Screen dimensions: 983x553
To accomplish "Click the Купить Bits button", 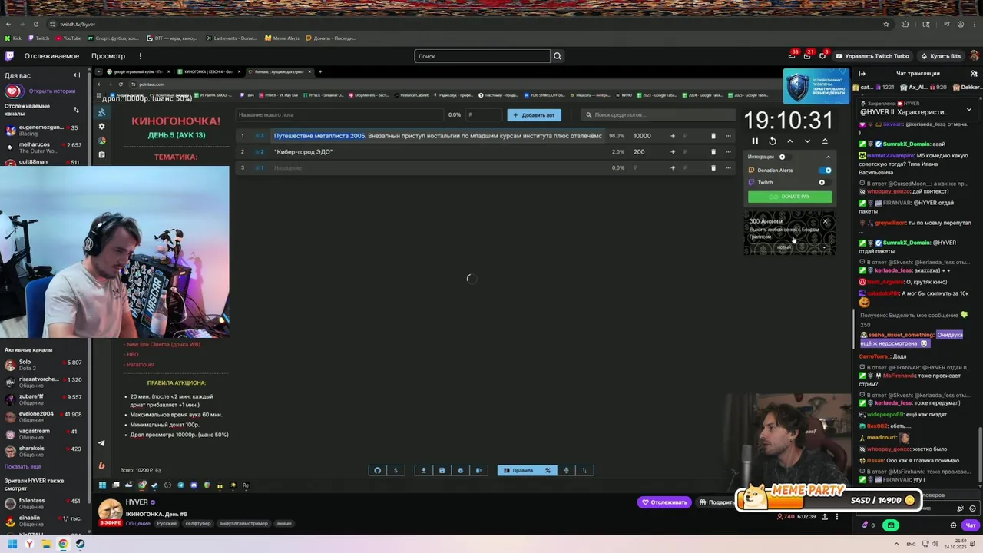I will [940, 56].
